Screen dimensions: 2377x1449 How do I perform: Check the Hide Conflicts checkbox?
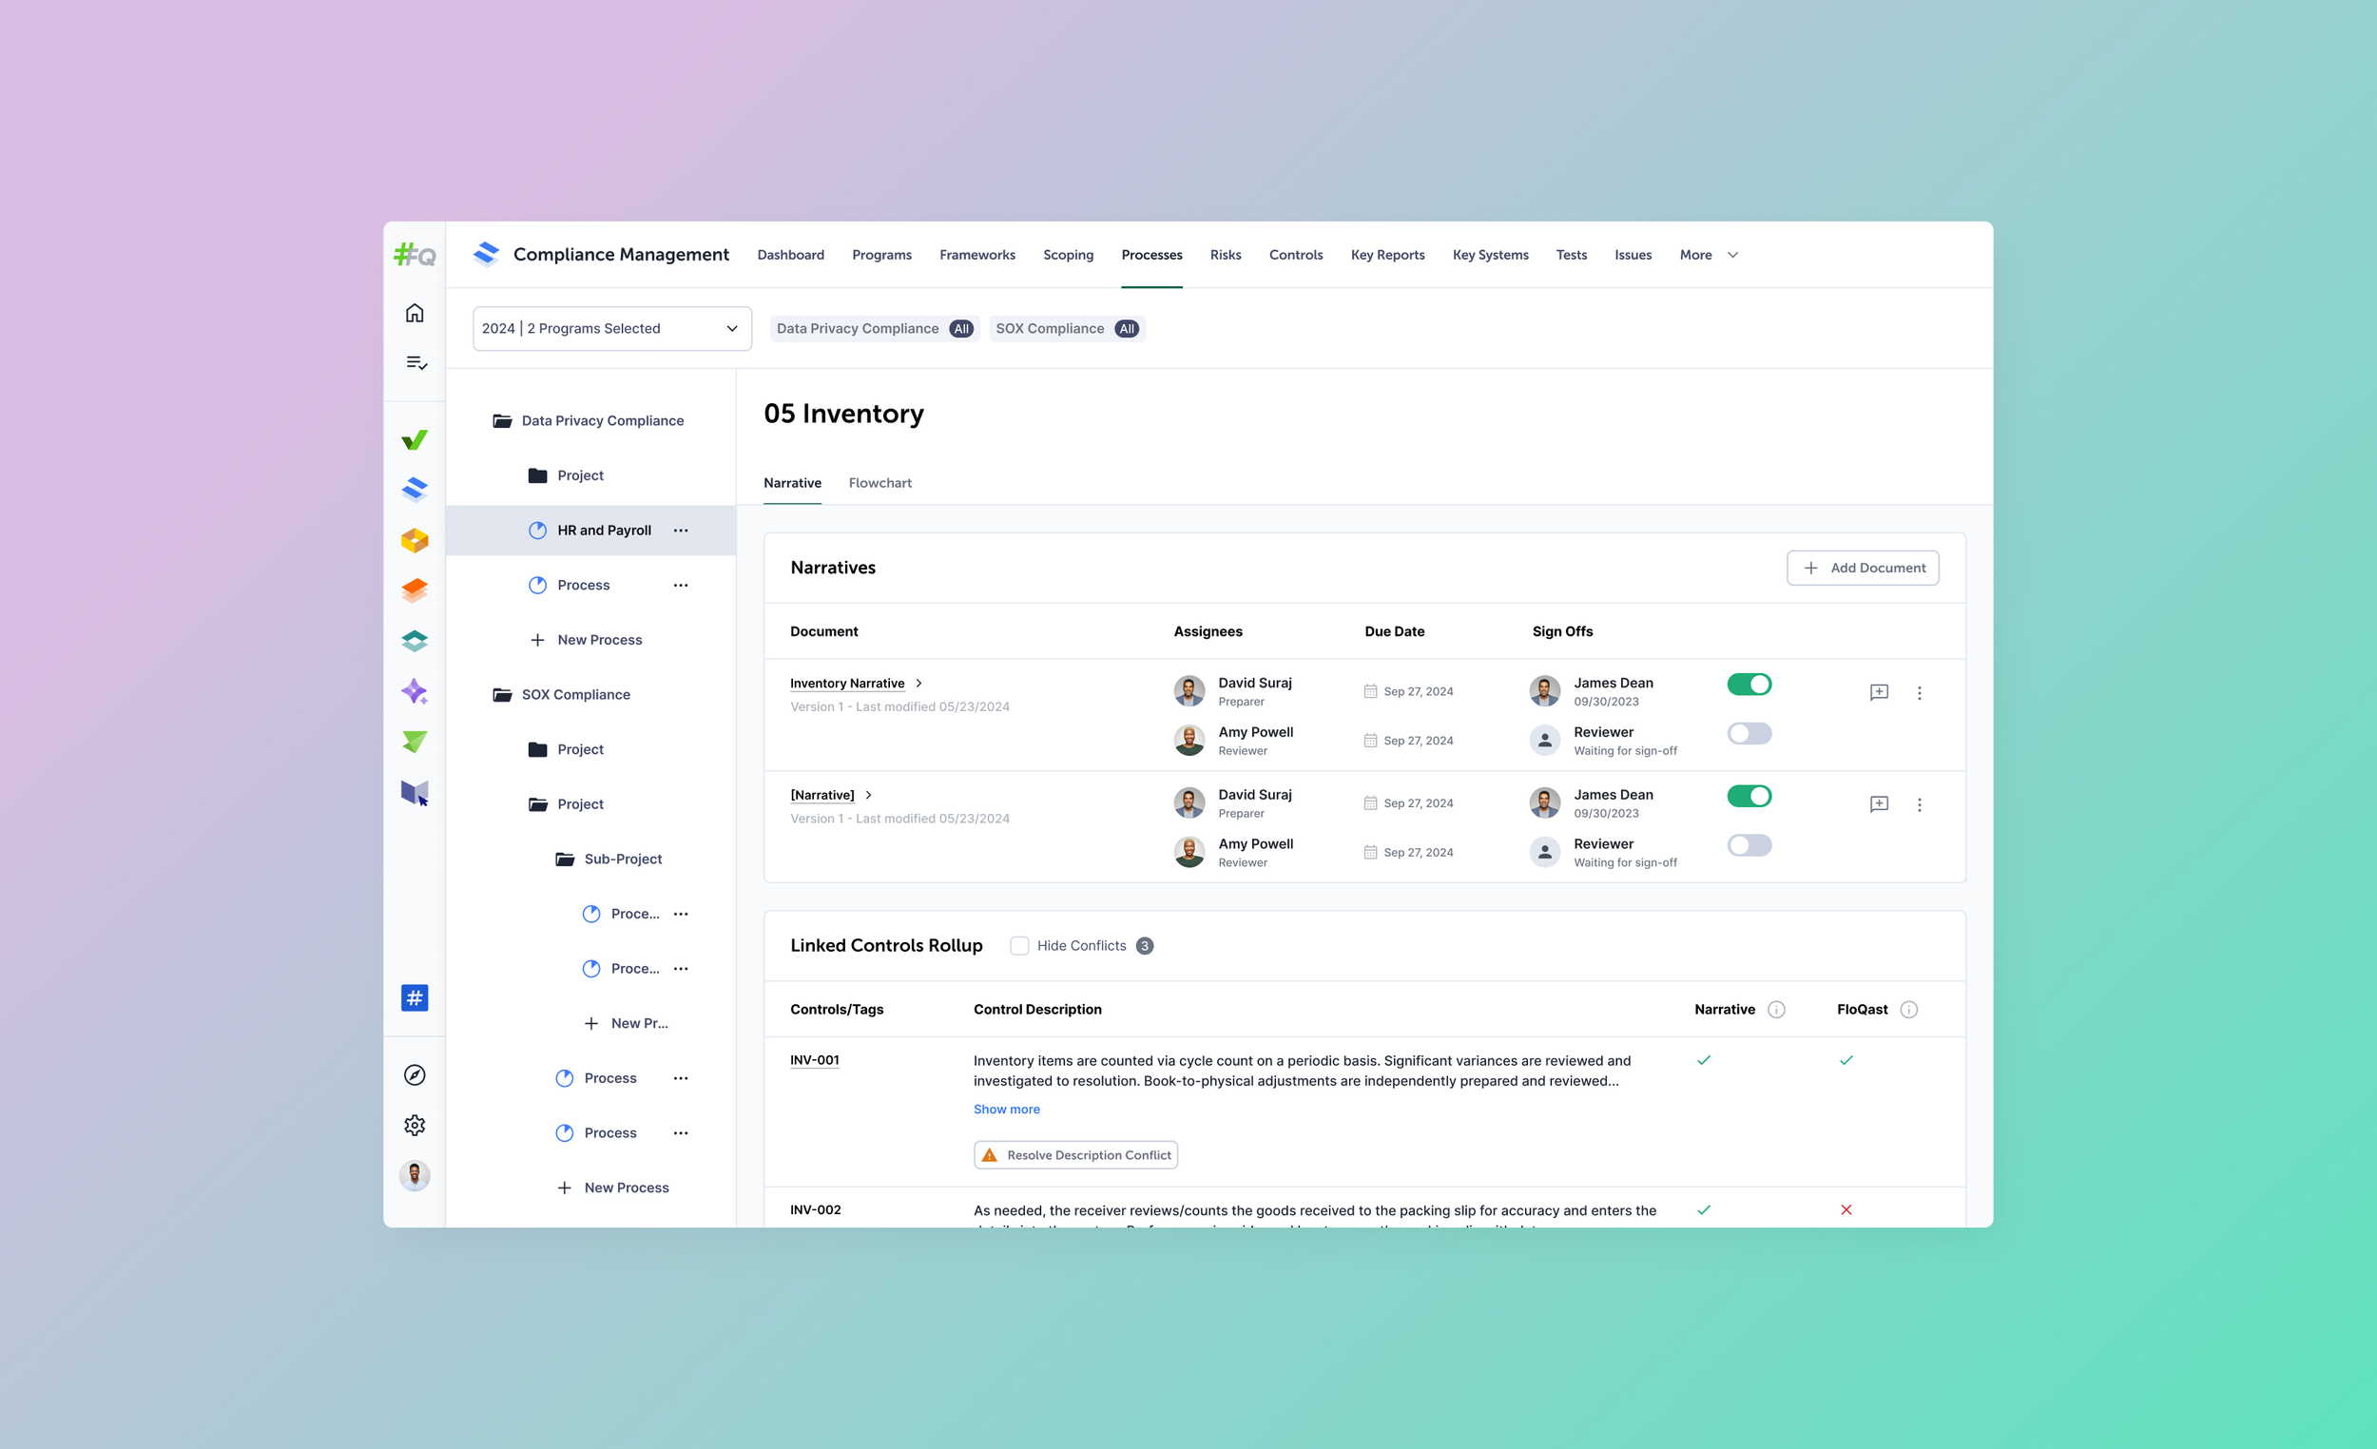click(1018, 945)
